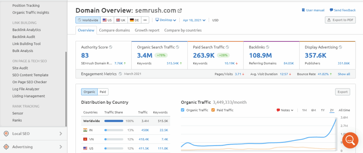Click info icon beside Display Advertising
Viewport: 363px width, 153px height.
coord(340,47)
